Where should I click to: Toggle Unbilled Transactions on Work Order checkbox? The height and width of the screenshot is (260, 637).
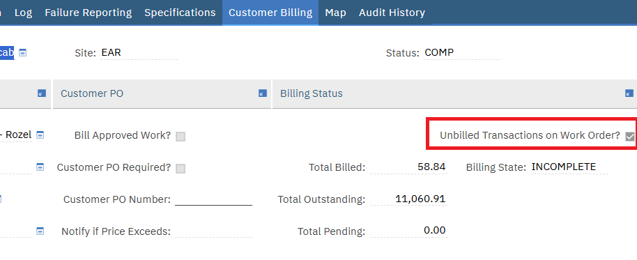pyautogui.click(x=630, y=137)
